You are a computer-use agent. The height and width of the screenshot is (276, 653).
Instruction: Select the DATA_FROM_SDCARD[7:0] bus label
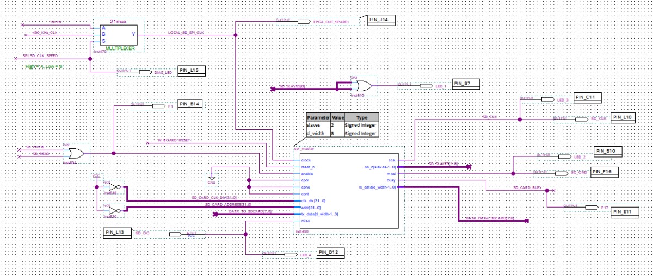click(x=489, y=218)
